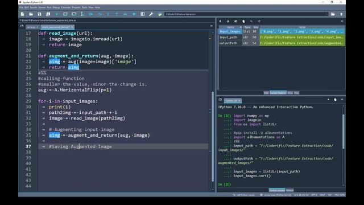Expand working directory path dropdown arrow

(327, 14)
